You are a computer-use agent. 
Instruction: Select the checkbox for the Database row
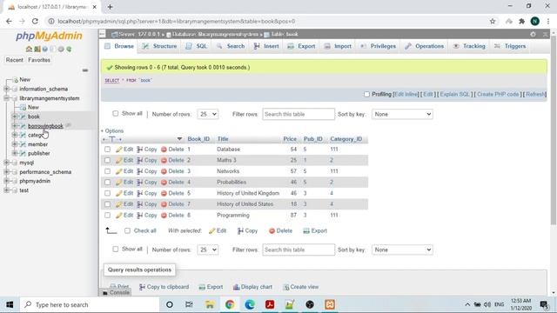(107, 150)
